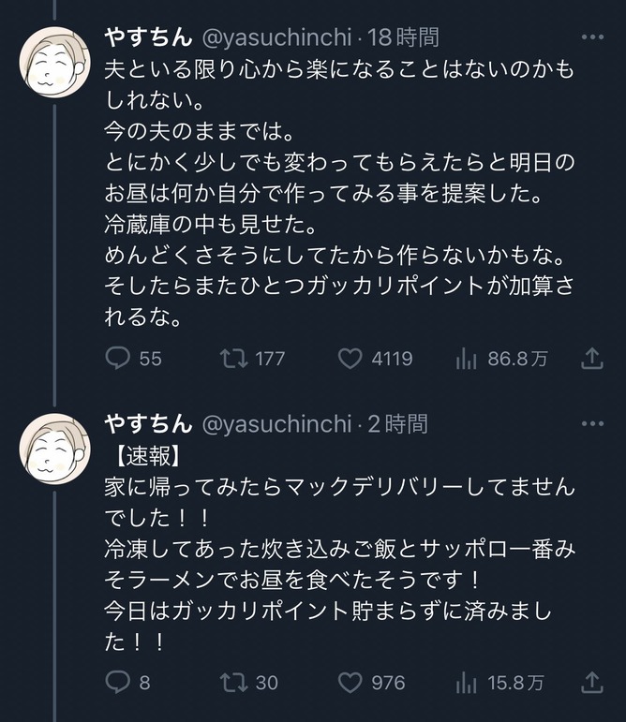Viewport: 626px width, 722px height.
Task: Open more options on 【速報】 tweet
Action: [592, 424]
